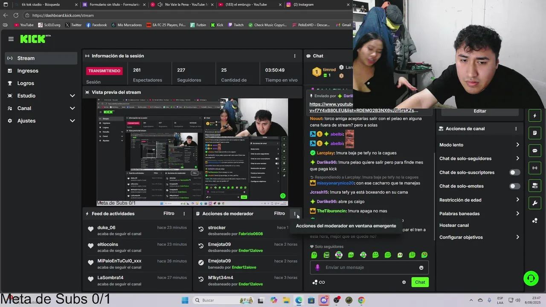The image size is (546, 307).
Task: Click the heart icon beside duke_06
Action: pos(90,229)
